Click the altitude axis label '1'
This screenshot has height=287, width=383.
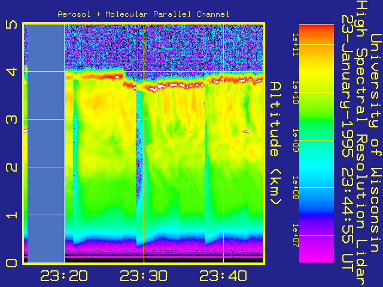(11, 215)
